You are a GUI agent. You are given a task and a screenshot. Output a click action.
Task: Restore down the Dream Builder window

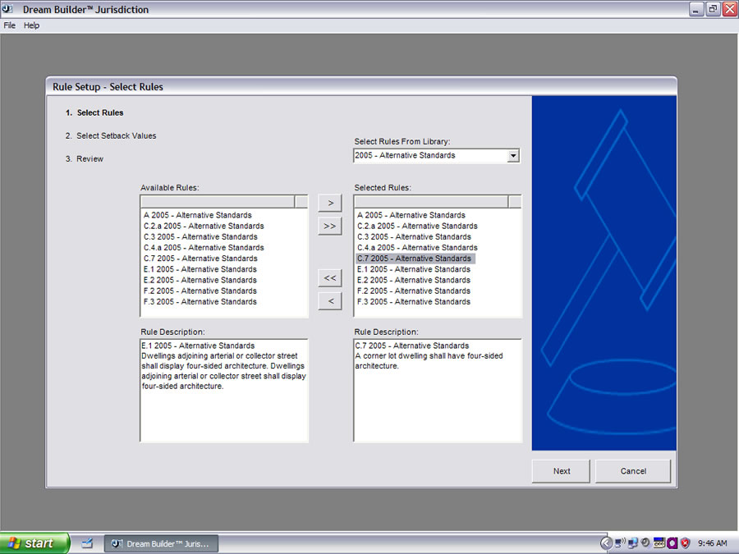click(x=713, y=9)
